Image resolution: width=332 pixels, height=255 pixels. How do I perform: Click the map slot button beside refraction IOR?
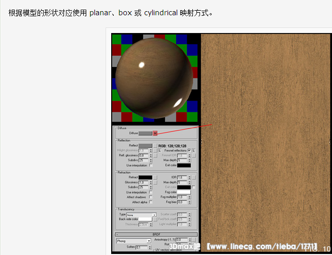tap(194, 177)
